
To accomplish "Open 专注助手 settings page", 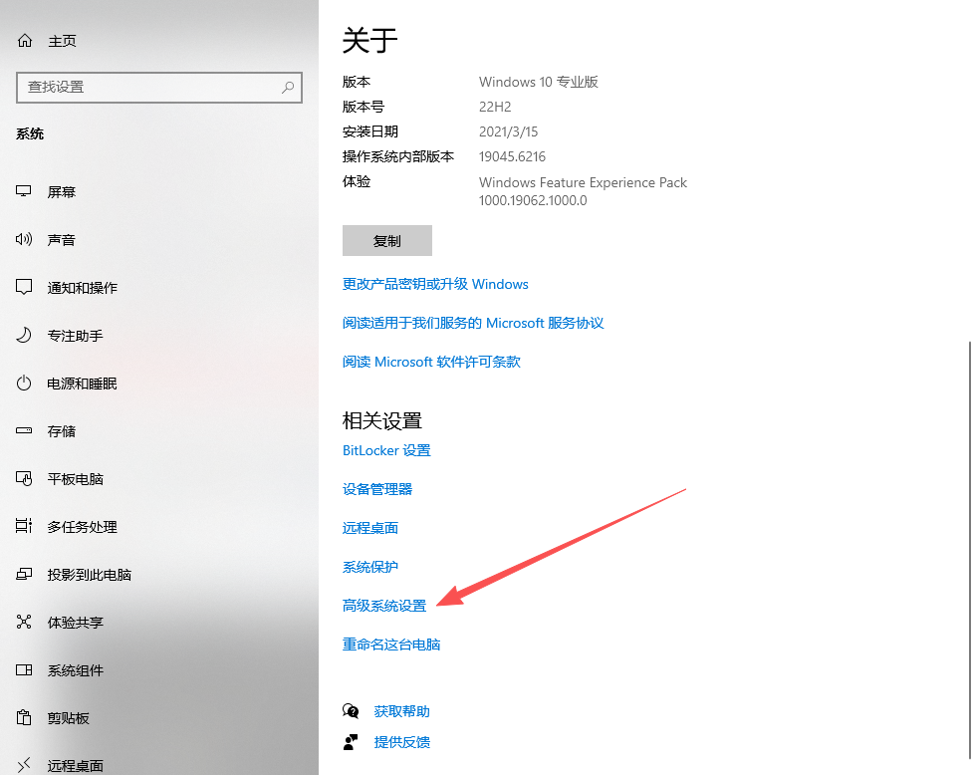I will (75, 336).
